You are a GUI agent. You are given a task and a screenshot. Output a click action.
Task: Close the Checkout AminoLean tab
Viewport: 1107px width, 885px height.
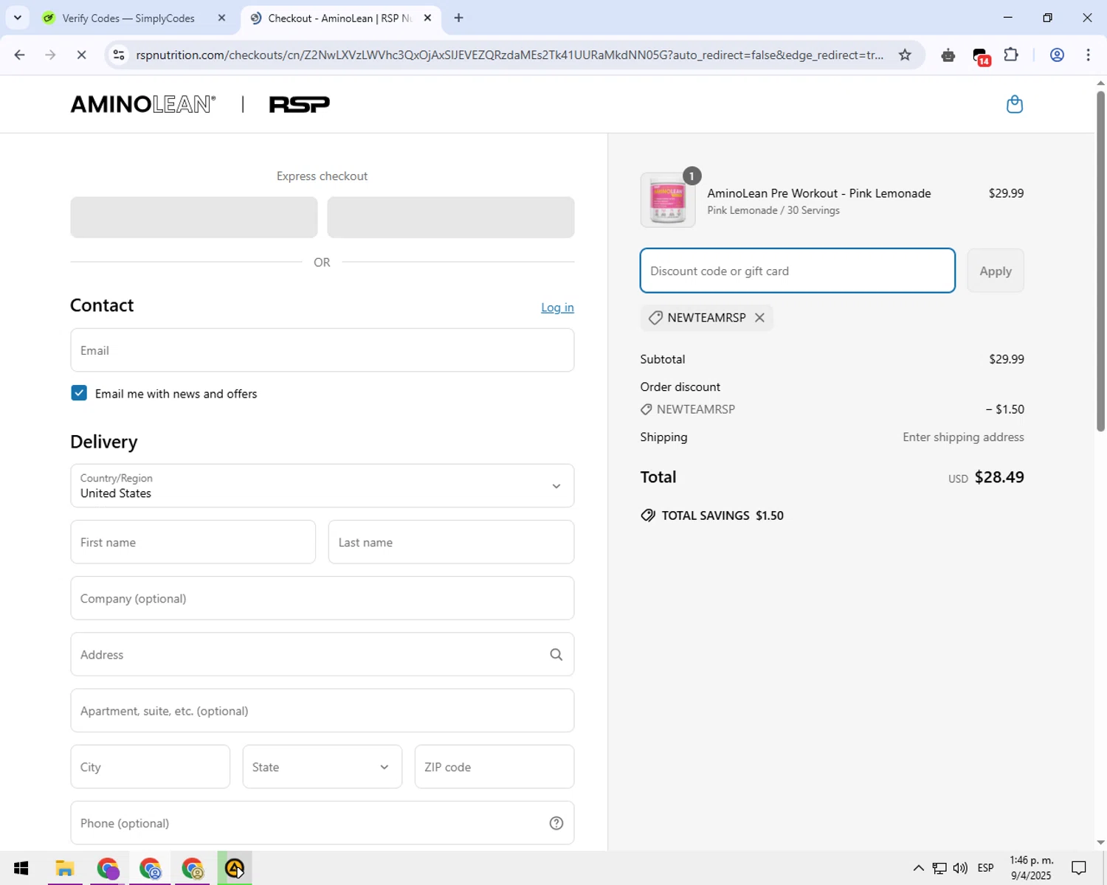[x=427, y=18]
